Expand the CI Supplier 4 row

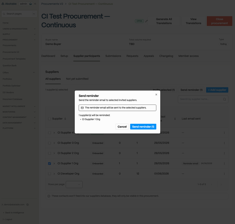54,133
